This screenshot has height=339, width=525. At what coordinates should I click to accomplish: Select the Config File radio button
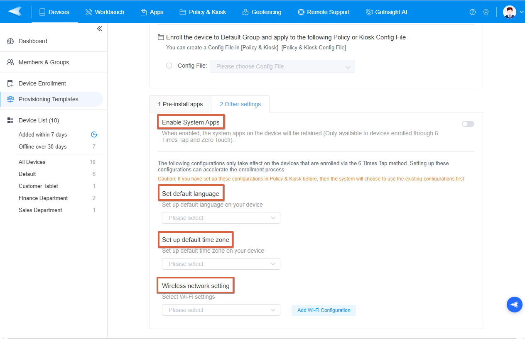pyautogui.click(x=169, y=66)
